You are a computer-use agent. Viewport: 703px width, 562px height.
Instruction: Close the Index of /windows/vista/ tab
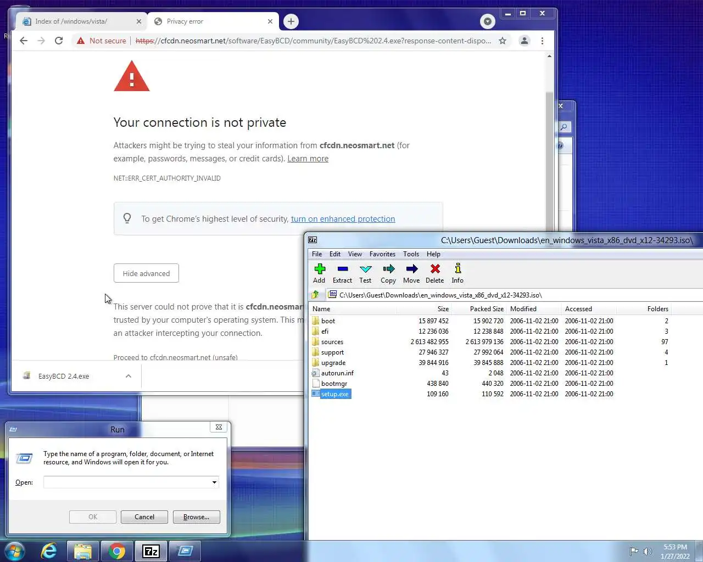coord(138,21)
